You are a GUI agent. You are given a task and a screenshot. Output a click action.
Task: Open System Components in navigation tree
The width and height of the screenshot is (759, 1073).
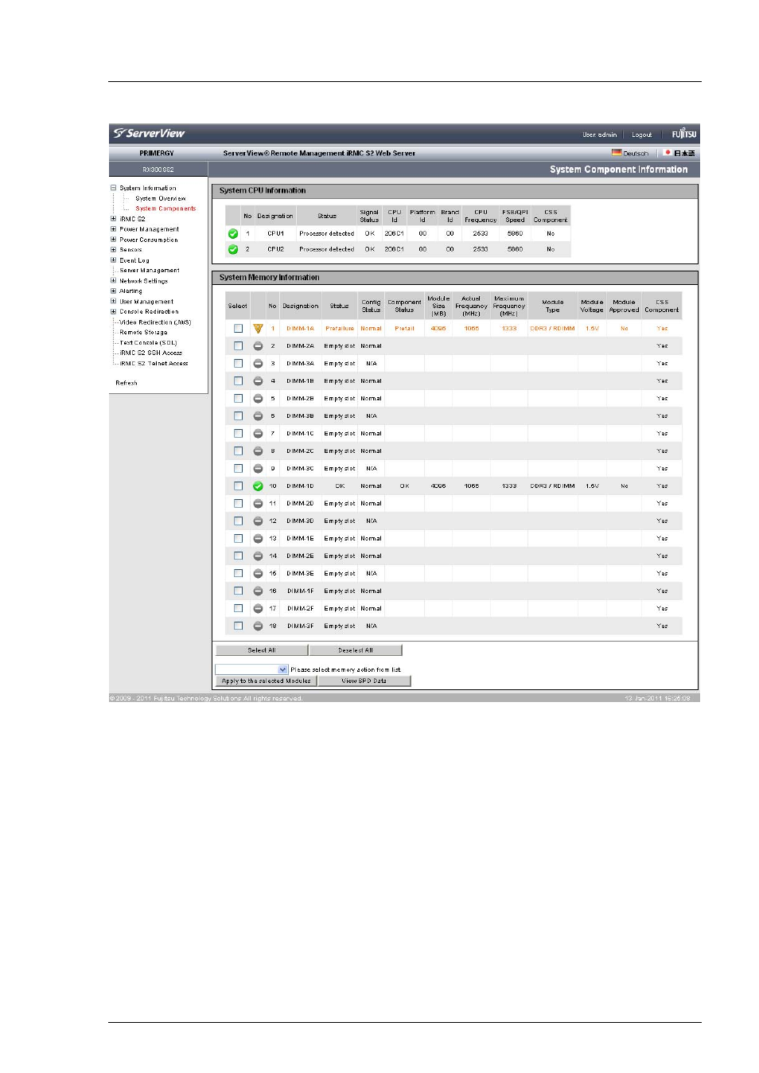(165, 209)
